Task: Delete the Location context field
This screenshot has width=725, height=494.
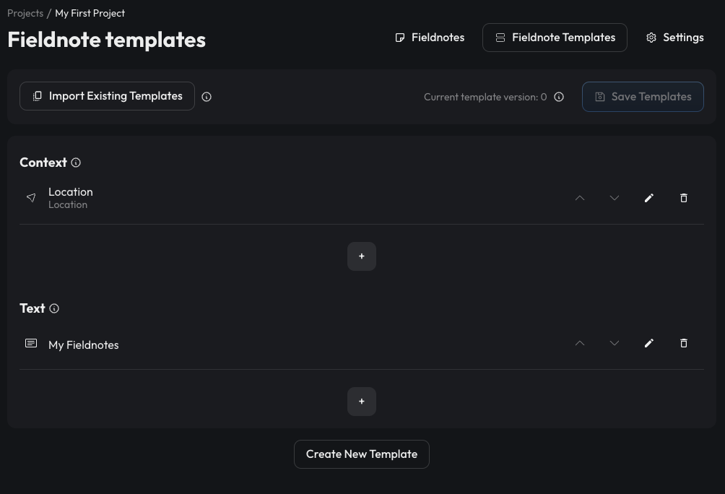Action: point(683,198)
